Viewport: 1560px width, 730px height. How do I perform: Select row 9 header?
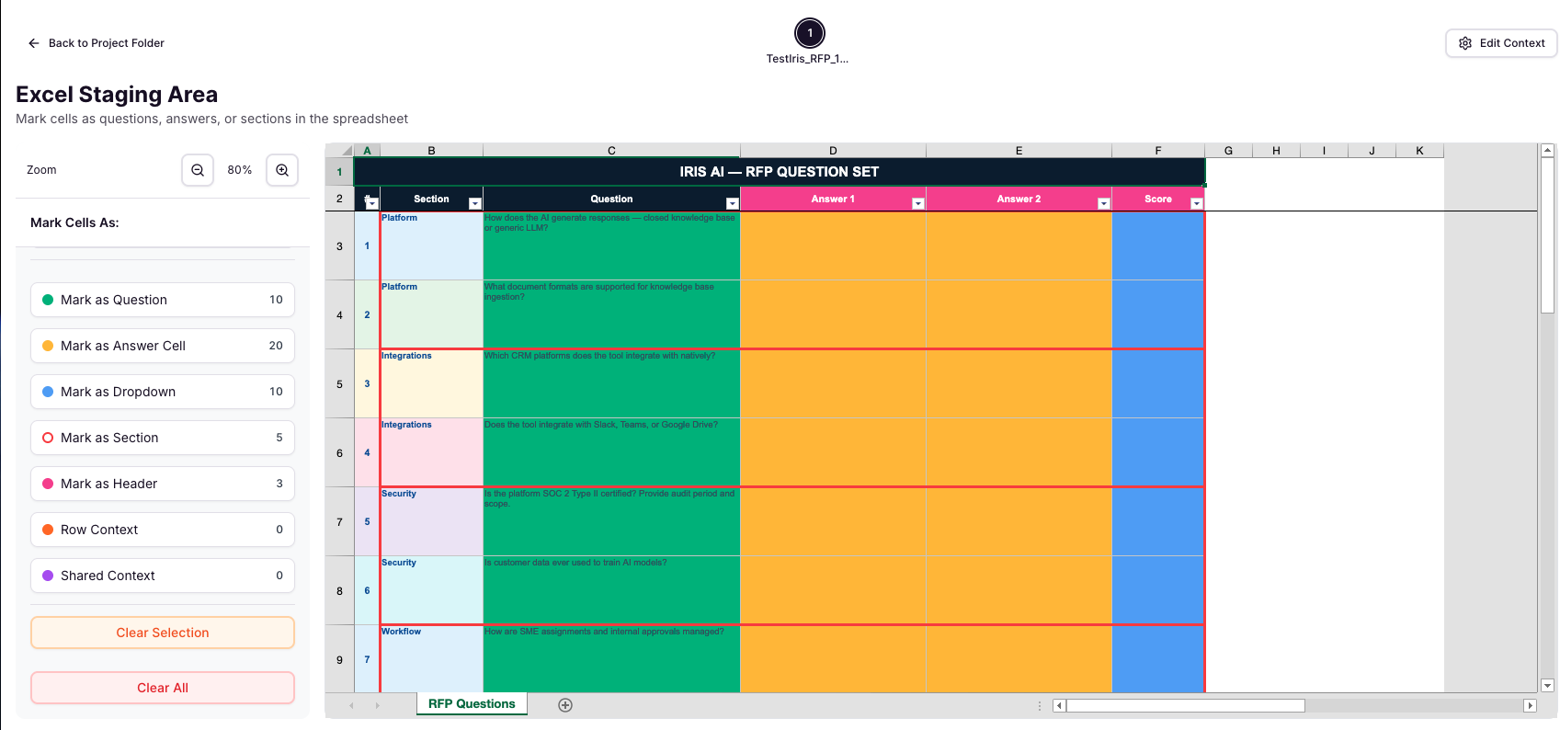pos(339,659)
